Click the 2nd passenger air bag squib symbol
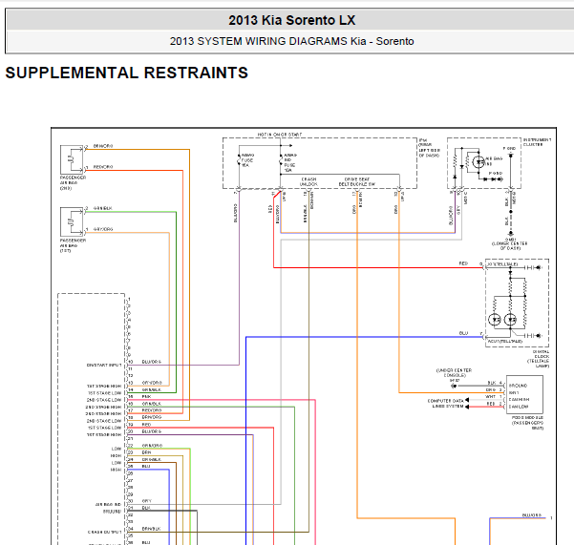The image size is (574, 545). [72, 159]
